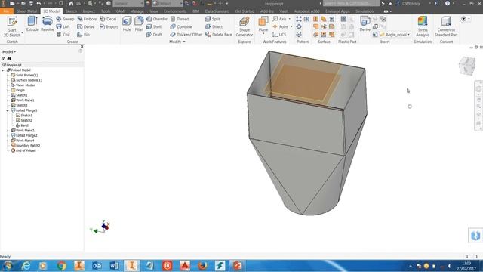The image size is (483, 272).
Task: Open Outlook from the taskbar
Action: [x=97, y=265]
